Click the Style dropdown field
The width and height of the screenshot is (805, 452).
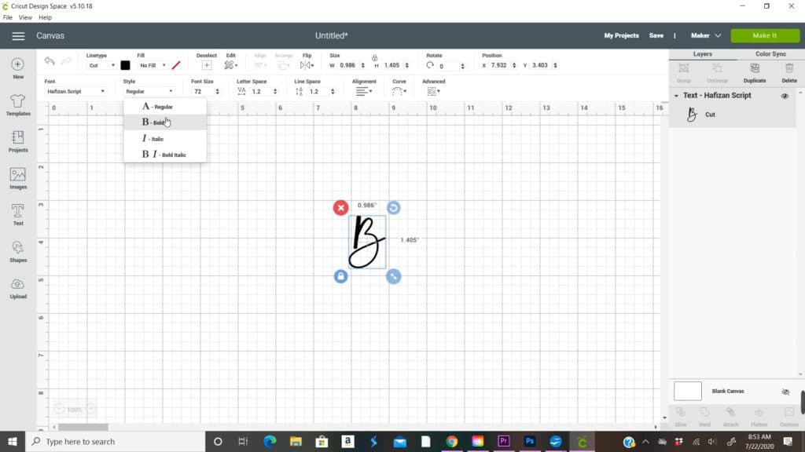tap(149, 91)
